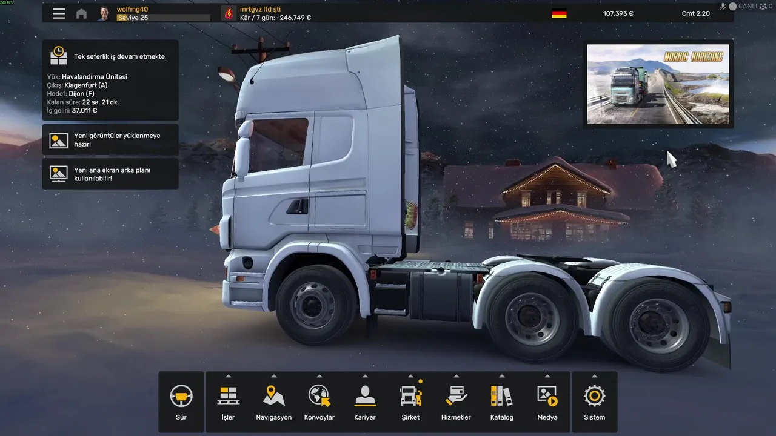Expand the Hizmetler menu arrow
Screen dimensions: 776x436
pos(456,376)
